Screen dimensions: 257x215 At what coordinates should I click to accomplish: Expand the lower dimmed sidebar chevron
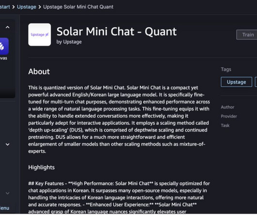8,193
